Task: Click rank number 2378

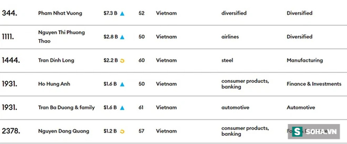Action: point(11,131)
